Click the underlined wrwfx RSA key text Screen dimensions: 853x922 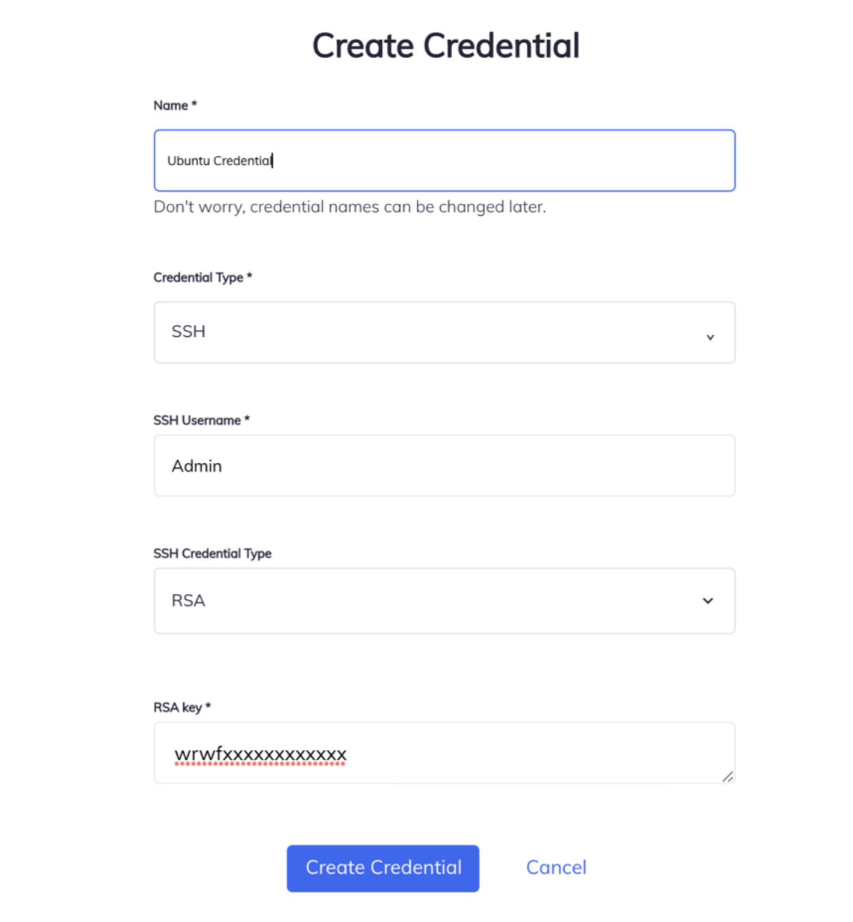pos(260,755)
